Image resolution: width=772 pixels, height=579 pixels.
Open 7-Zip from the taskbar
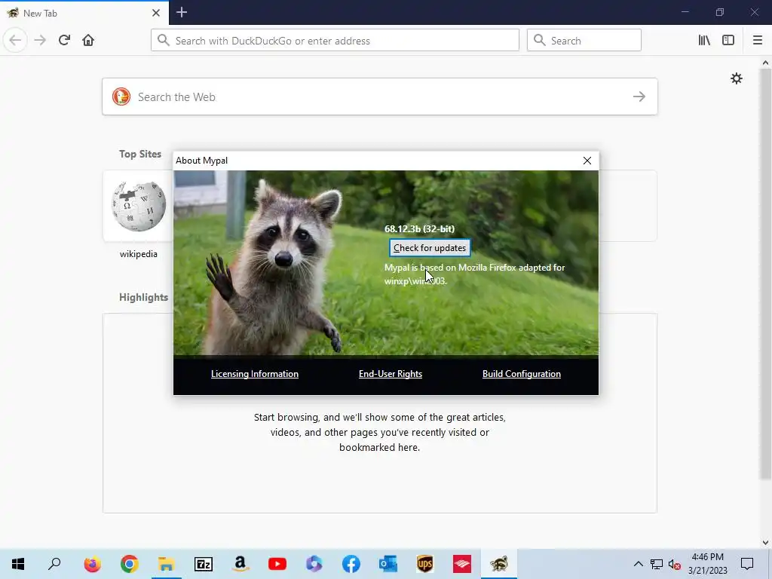pyautogui.click(x=204, y=564)
